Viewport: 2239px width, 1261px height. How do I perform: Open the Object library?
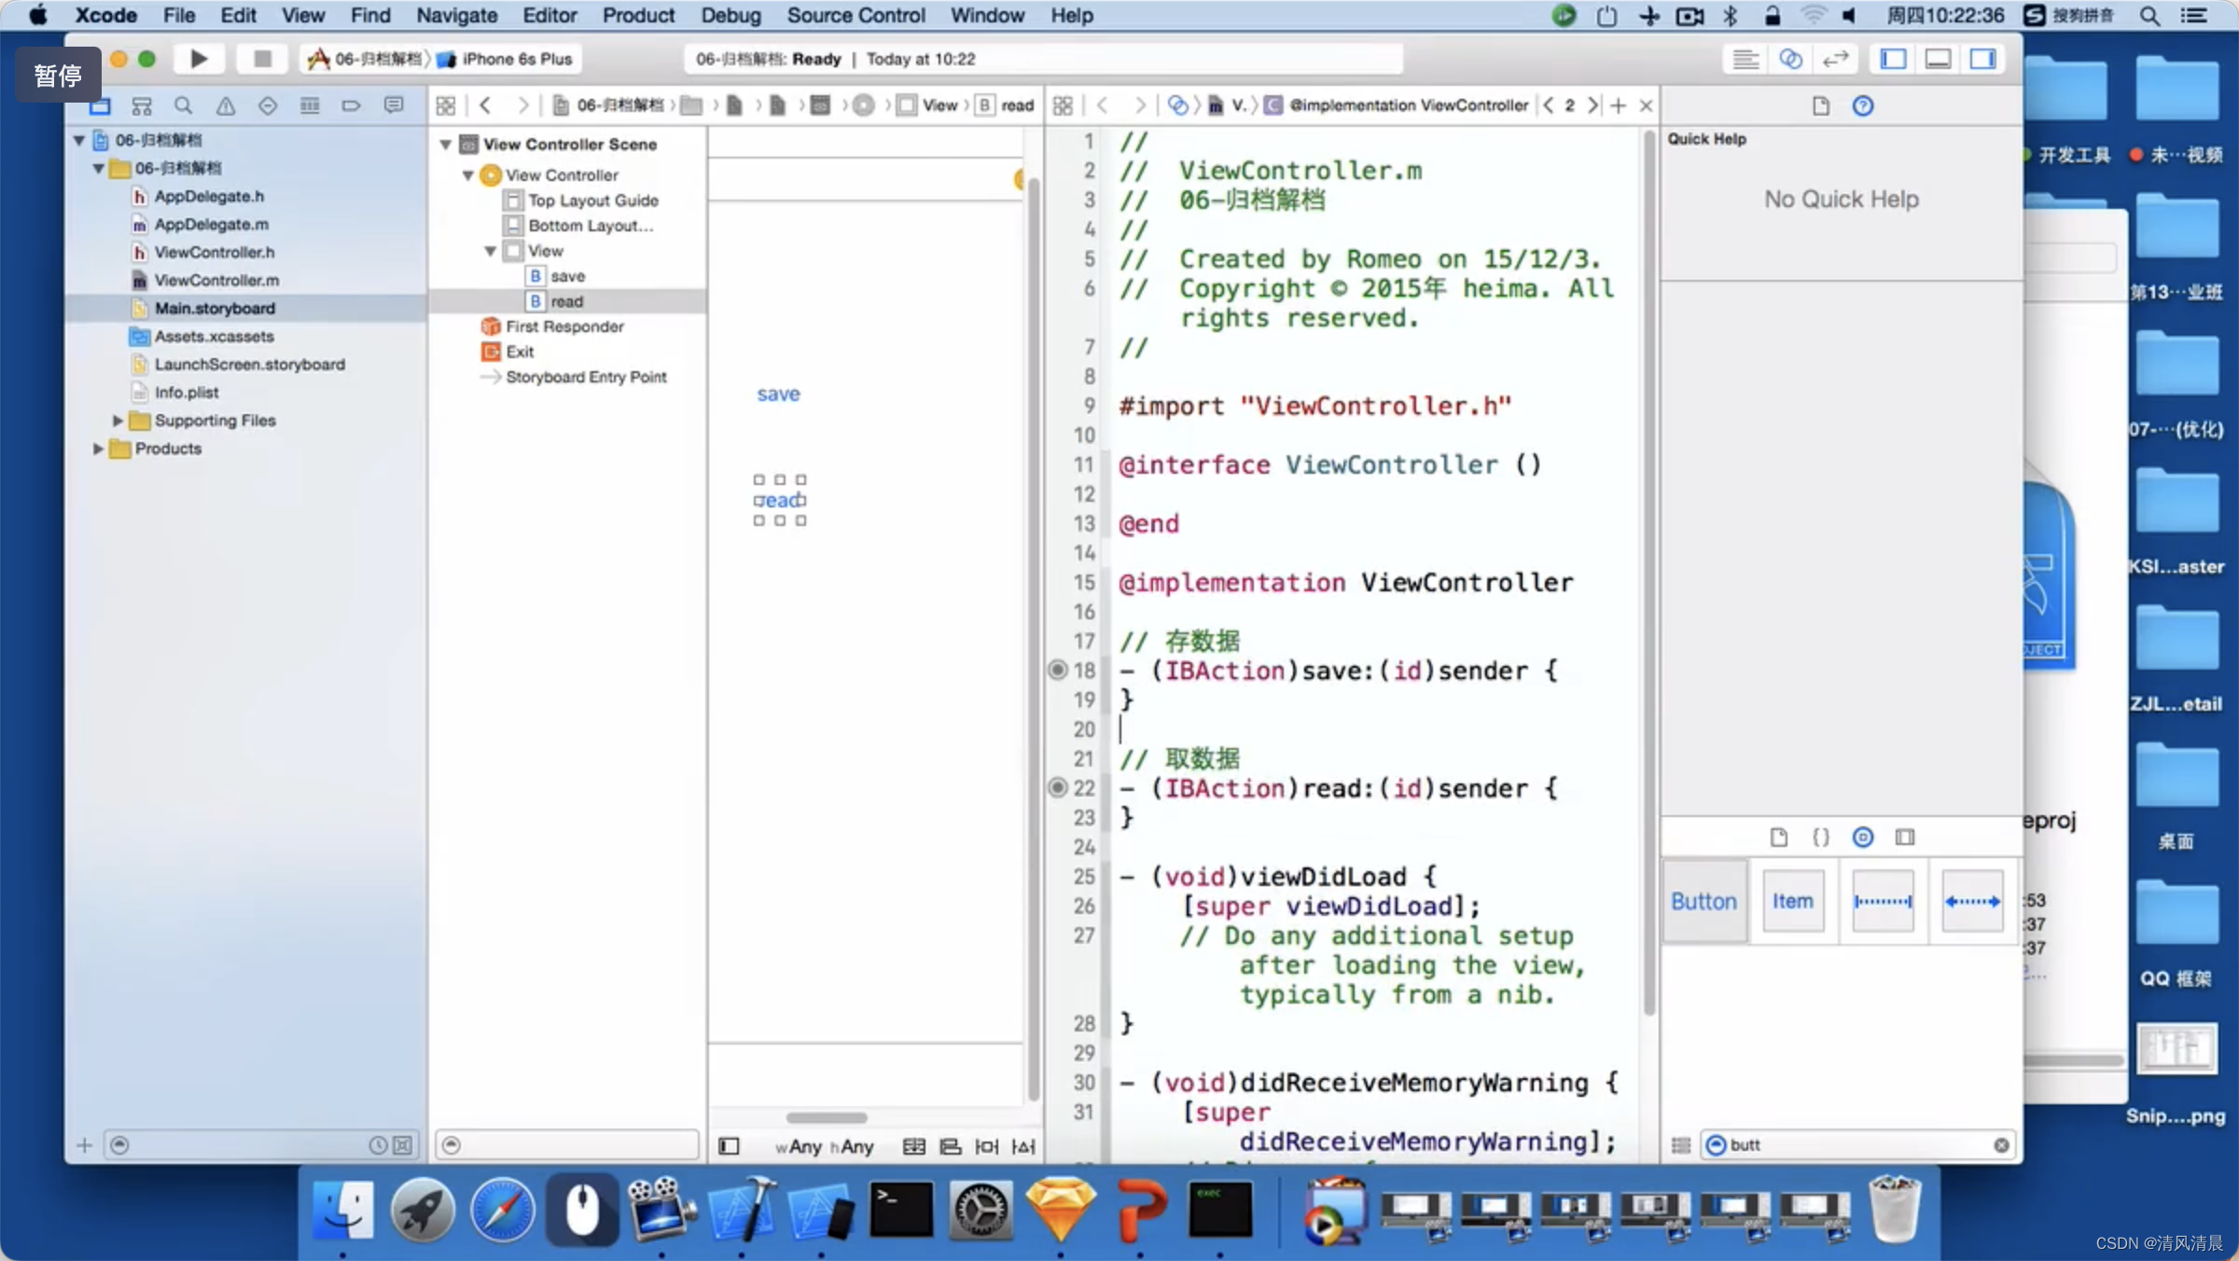click(x=1863, y=837)
